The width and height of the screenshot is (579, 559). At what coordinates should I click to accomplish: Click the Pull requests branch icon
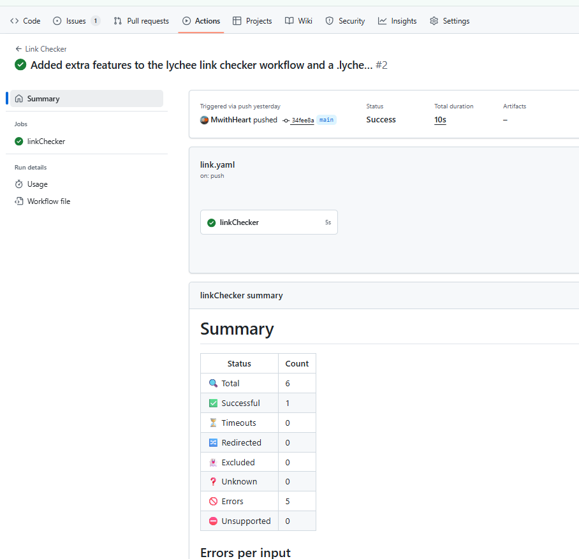118,21
